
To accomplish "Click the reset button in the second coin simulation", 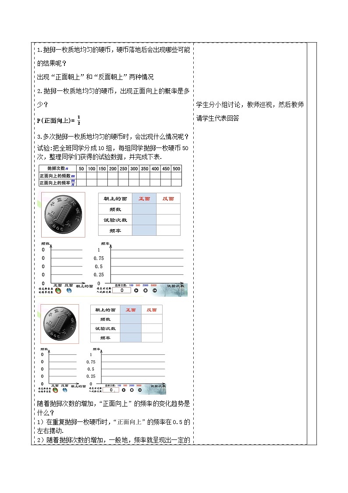I will [140, 390].
